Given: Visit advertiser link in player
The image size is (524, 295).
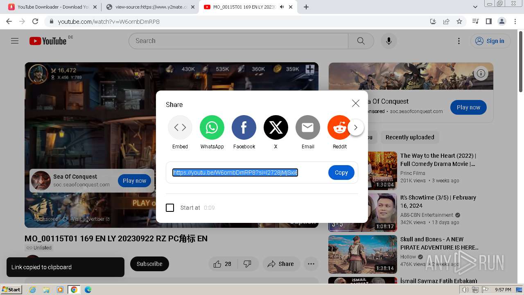Looking at the screenshot, I should click(90, 219).
